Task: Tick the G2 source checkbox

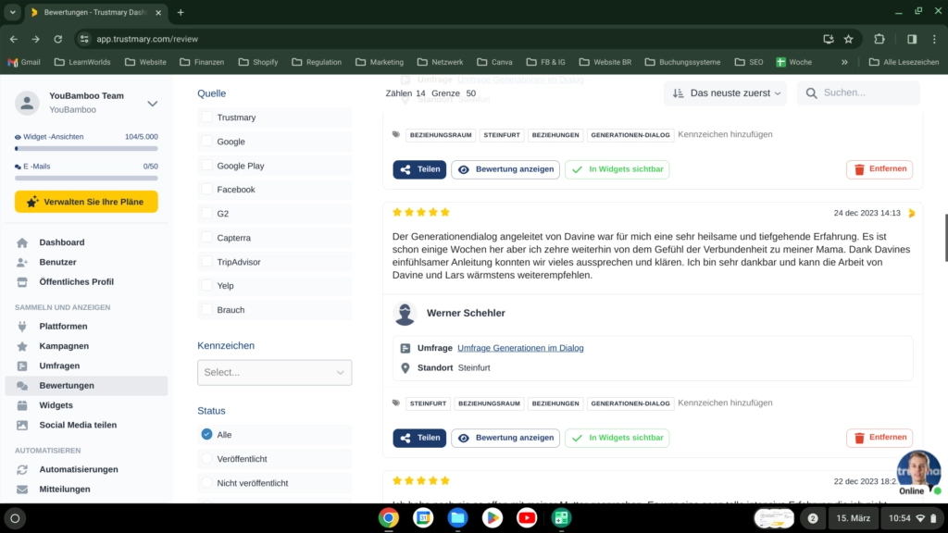Action: [206, 214]
